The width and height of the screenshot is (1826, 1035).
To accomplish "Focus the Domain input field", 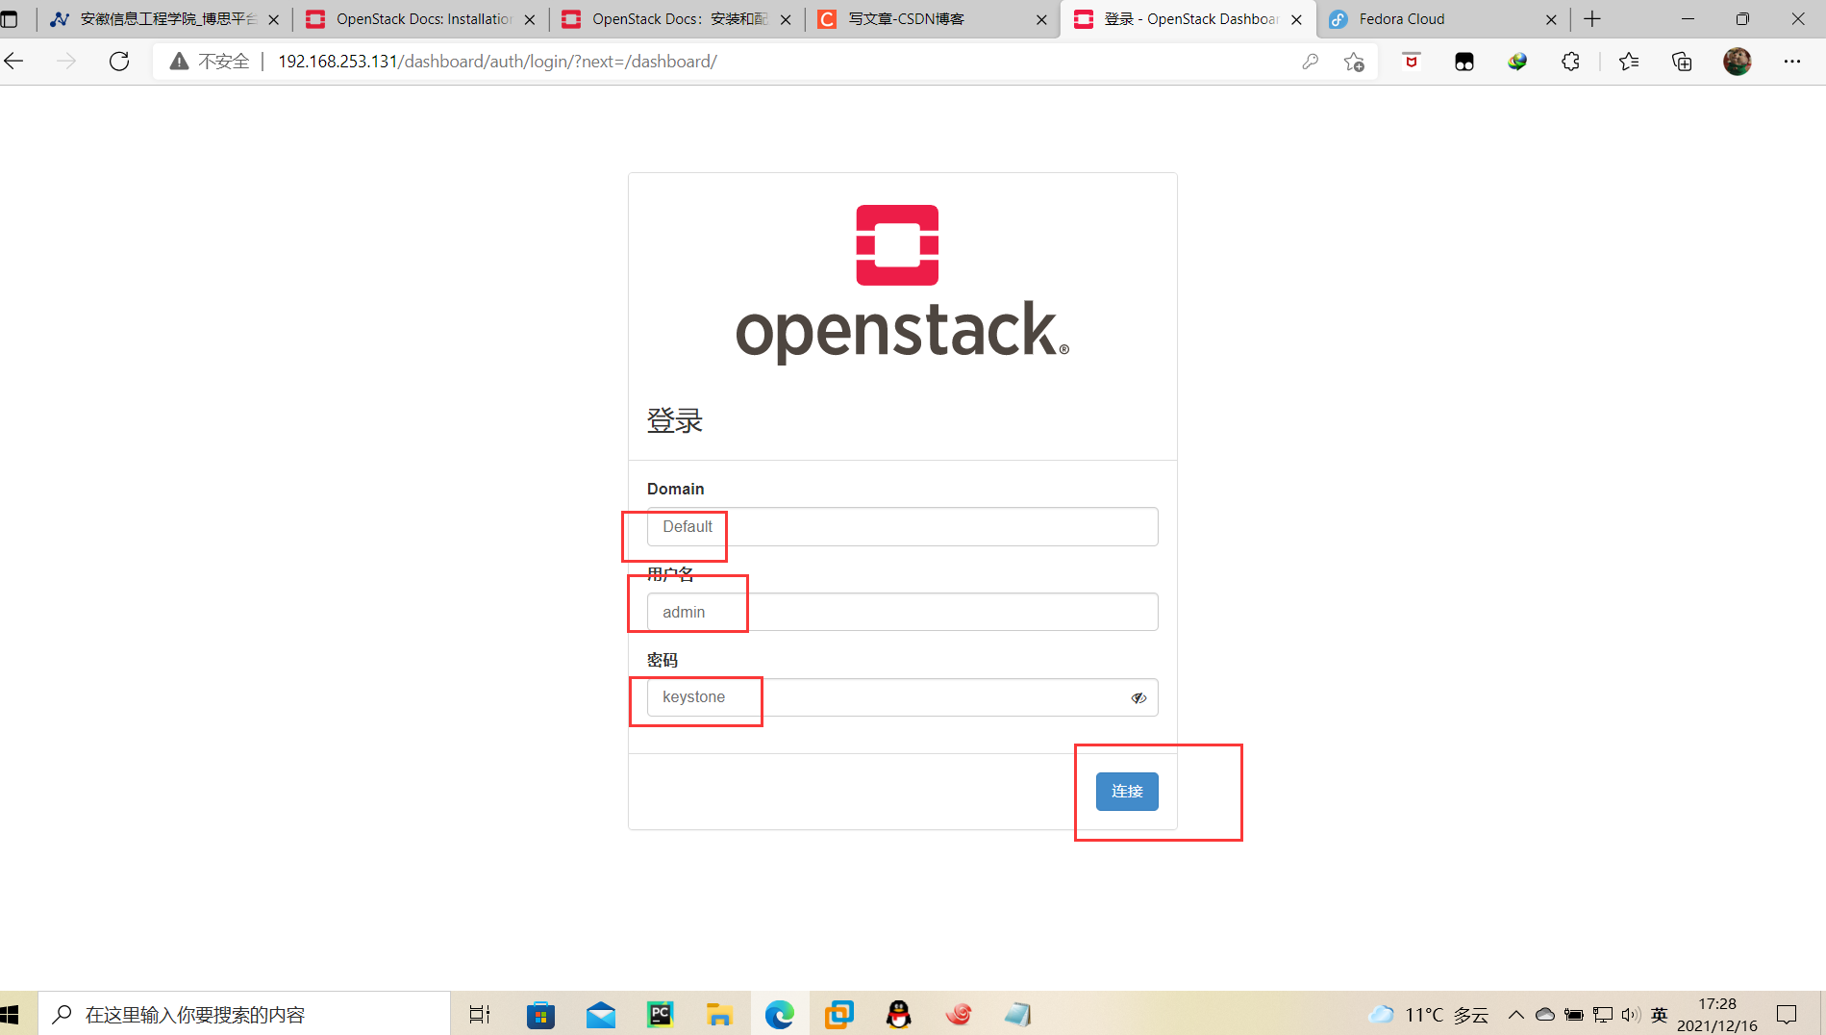I will pos(902,526).
